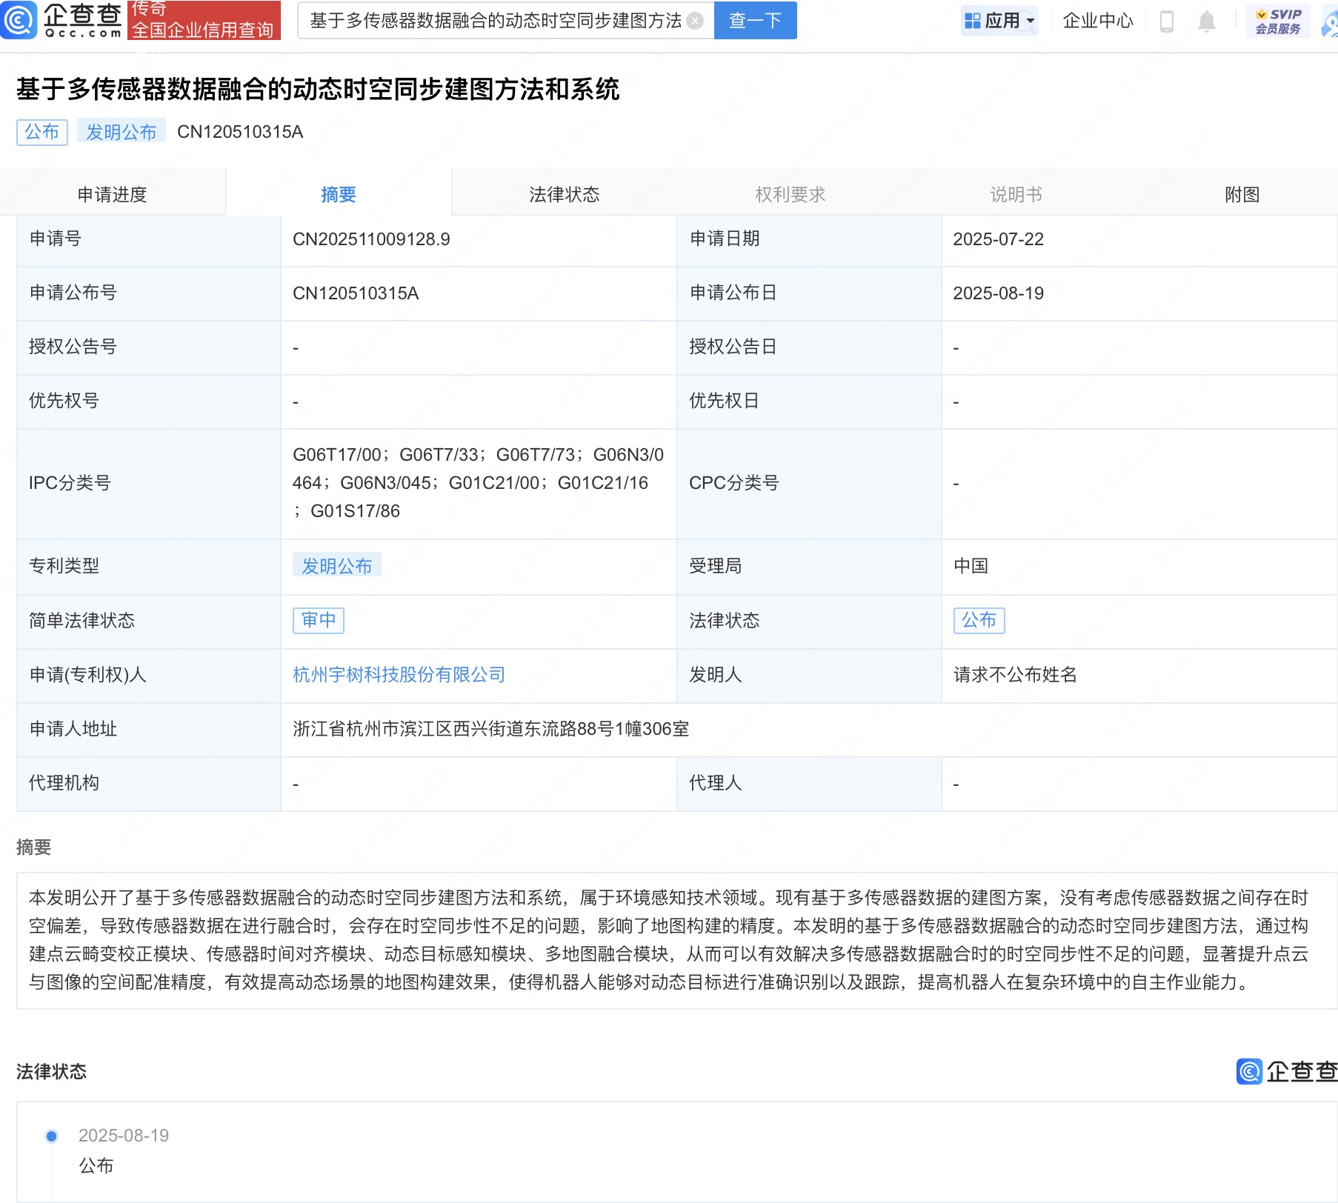Clear the search box using the x icon
Image resolution: width=1338 pixels, height=1203 pixels.
pos(693,21)
